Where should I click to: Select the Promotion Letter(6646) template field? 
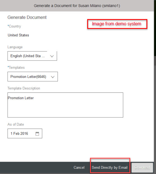pos(33,77)
